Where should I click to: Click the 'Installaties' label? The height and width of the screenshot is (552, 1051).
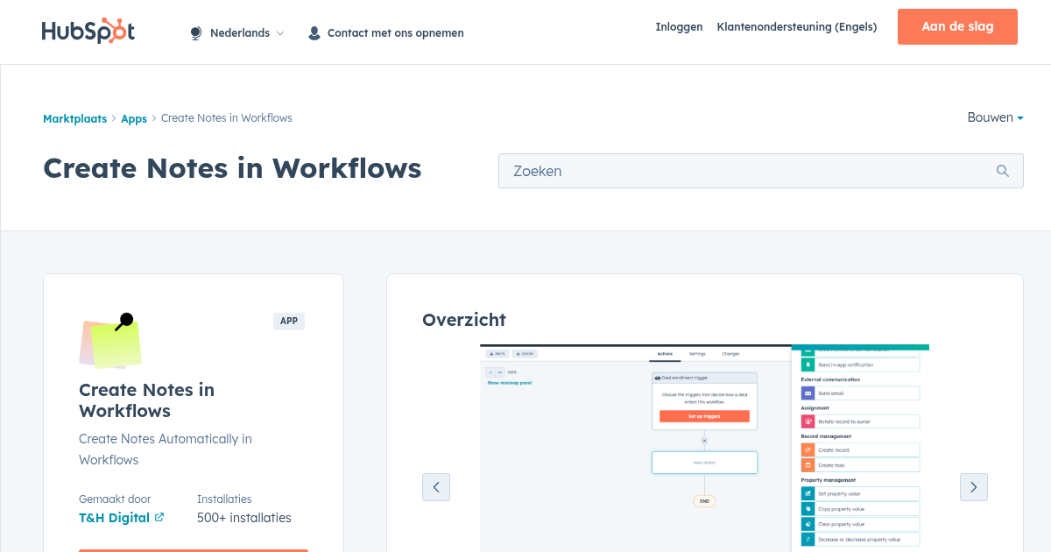[224, 499]
